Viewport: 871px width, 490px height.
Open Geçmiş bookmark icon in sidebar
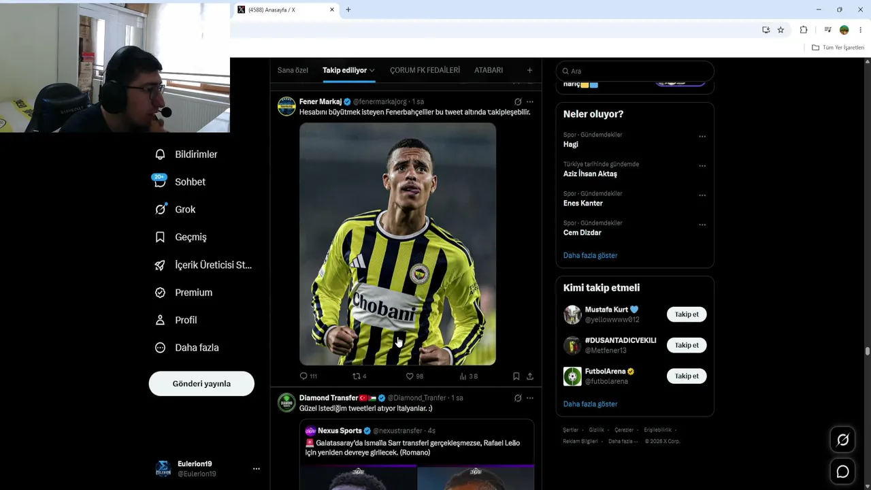pyautogui.click(x=160, y=237)
